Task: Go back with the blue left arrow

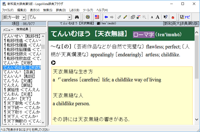Action: coord(106,17)
